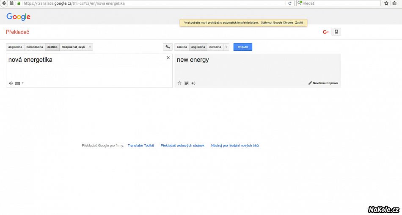Image resolution: width=402 pixels, height=215 pixels.
Task: Select angličtina as source language
Action: [x=15, y=47]
